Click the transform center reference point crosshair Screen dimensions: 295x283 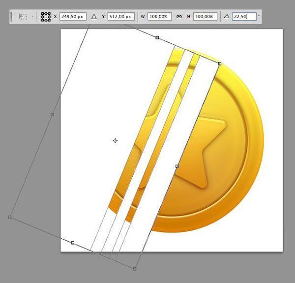115,141
